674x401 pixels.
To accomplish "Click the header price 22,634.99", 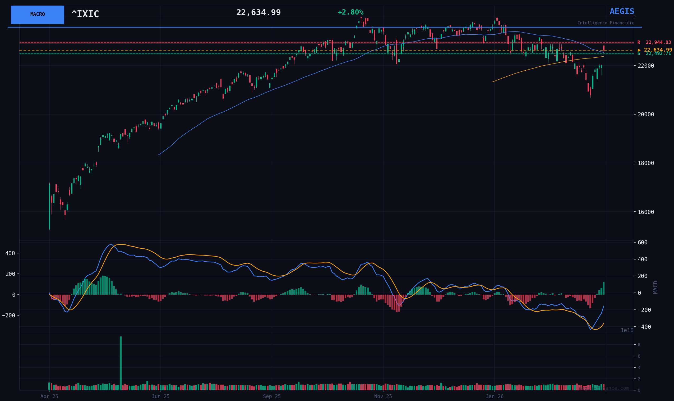I will point(258,13).
